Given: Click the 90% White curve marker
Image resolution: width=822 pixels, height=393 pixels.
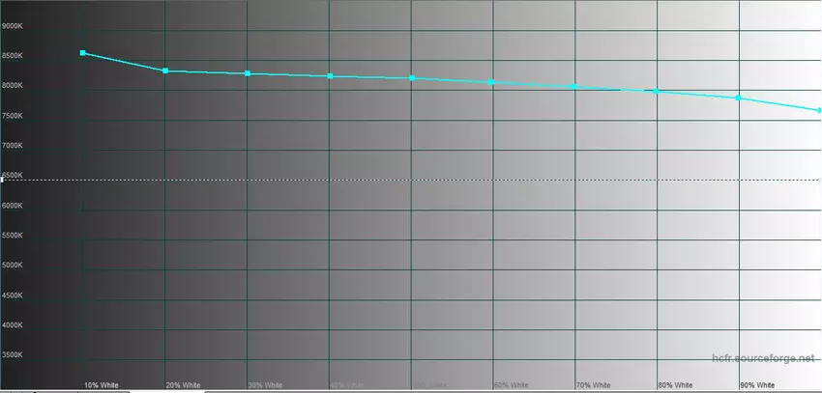Looking at the screenshot, I should (x=739, y=98).
